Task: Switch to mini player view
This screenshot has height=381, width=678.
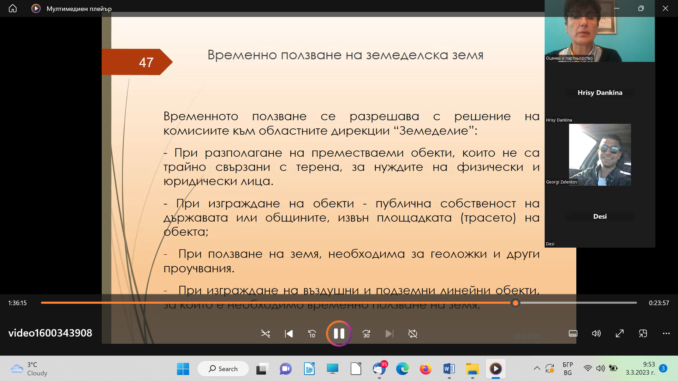Action: click(643, 333)
